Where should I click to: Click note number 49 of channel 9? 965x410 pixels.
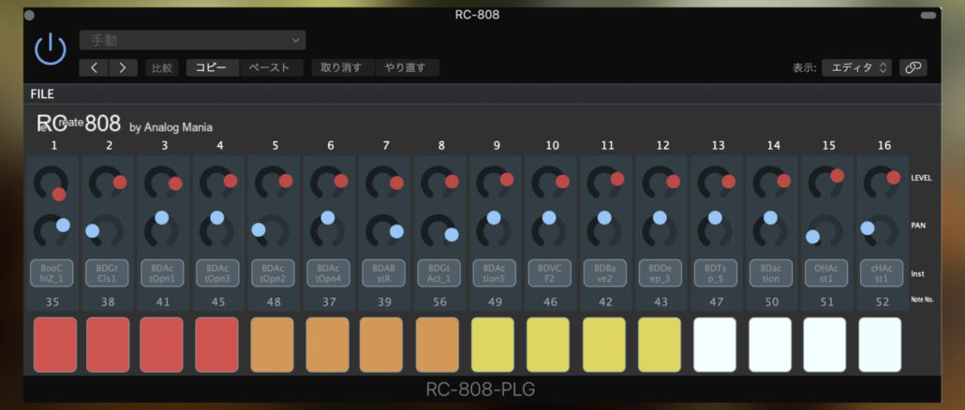pos(495,301)
